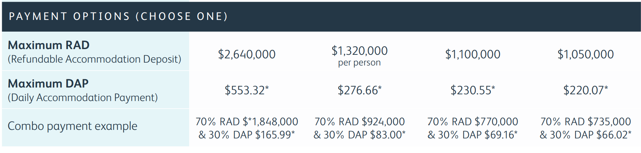641x153 pixels.
Task: Select the 70% RAD $735,000 combo text
Action: click(586, 122)
